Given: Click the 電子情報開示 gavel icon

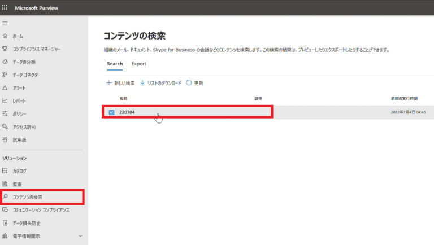Looking at the screenshot, I should pyautogui.click(x=5, y=236).
